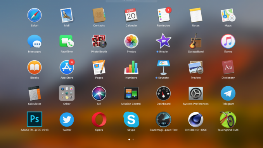The width and height of the screenshot is (263, 148).
Task: Select the first Launchpad page dot
Action: coord(129,139)
